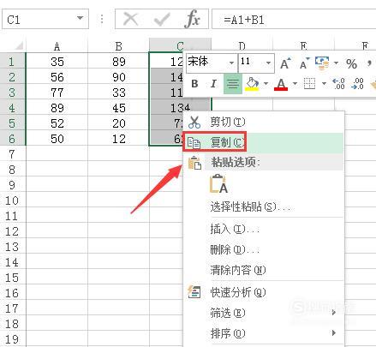Select row 10 header

pos(13,200)
